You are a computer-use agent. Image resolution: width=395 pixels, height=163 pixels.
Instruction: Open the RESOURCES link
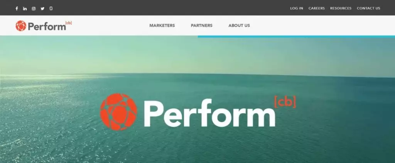coord(341,8)
